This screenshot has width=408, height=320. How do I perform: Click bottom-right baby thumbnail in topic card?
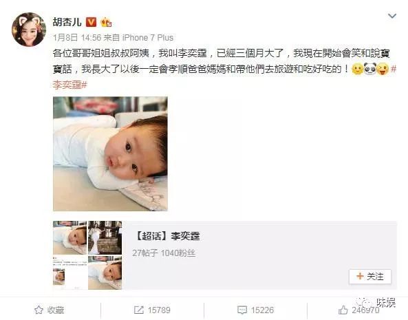[x=105, y=273]
